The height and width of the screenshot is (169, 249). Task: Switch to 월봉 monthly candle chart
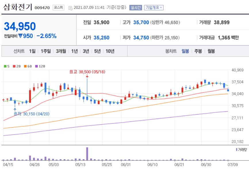(x=211, y=51)
